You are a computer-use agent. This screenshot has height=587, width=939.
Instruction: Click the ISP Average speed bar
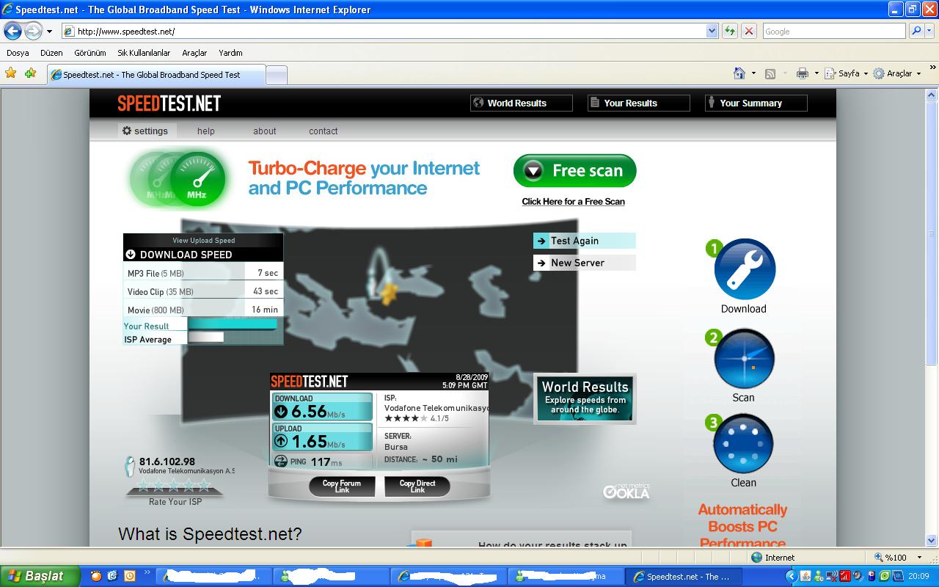tap(206, 338)
